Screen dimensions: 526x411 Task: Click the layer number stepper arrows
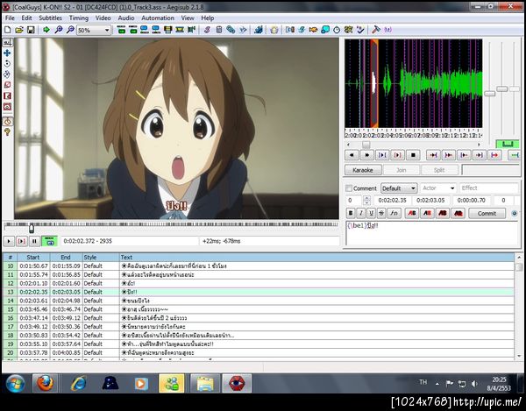pyautogui.click(x=366, y=201)
